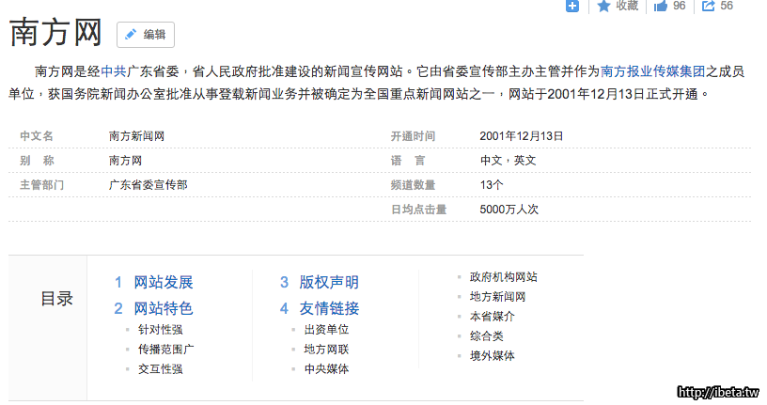Click the 南方网 page title heading
The image size is (767, 405).
(x=55, y=34)
